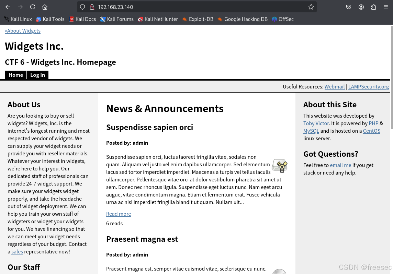Image resolution: width=393 pixels, height=274 pixels.
Task: Select the Home navigation tab
Action: 16,75
